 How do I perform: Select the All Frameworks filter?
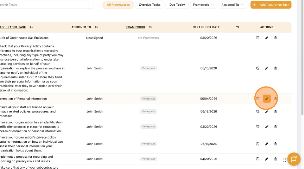(x=118, y=5)
